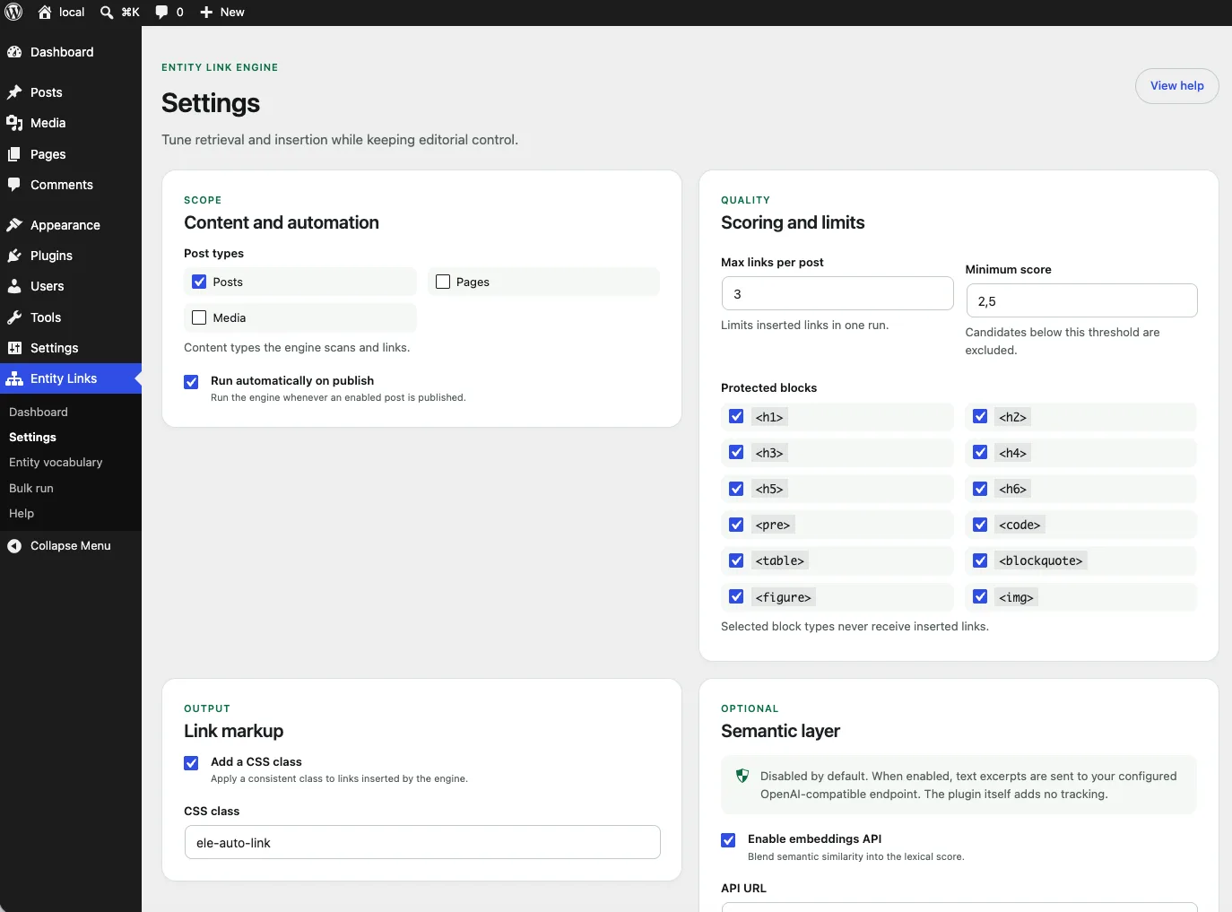Toggle the <code> protected block checkbox

[x=980, y=525]
